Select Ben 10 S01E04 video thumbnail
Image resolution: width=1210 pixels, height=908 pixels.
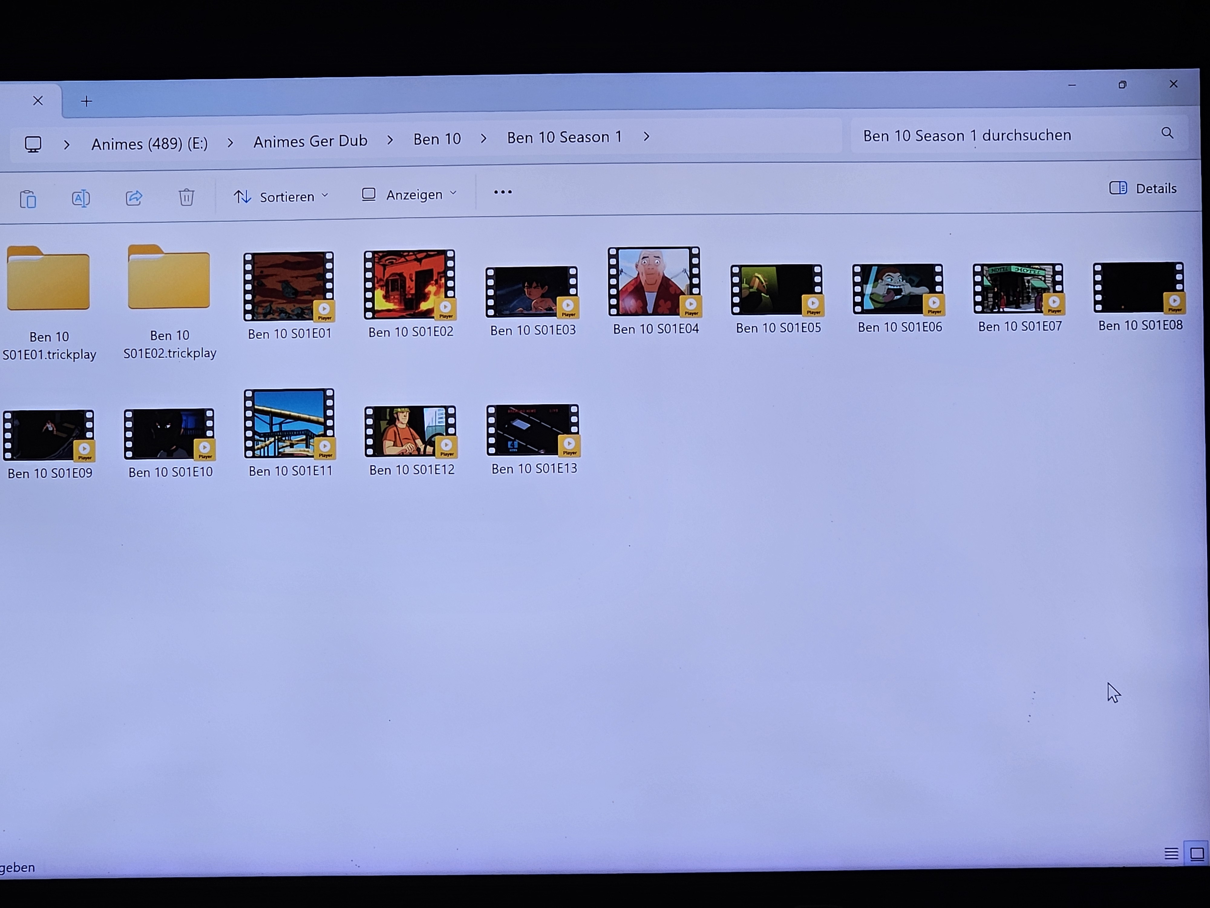(x=654, y=282)
